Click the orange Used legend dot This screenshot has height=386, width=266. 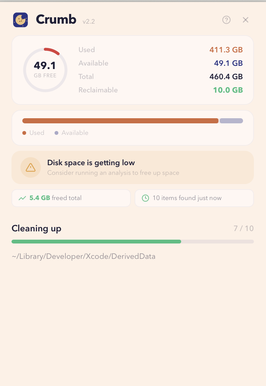pos(24,133)
